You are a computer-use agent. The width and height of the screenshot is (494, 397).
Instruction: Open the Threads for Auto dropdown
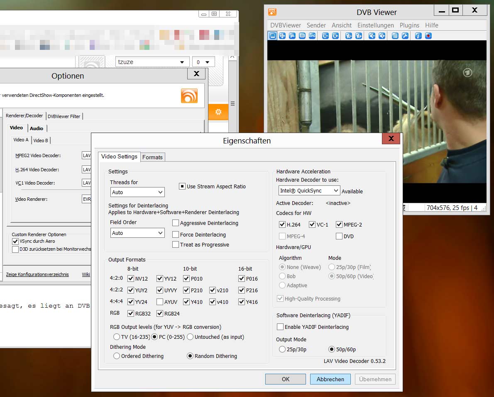point(137,192)
